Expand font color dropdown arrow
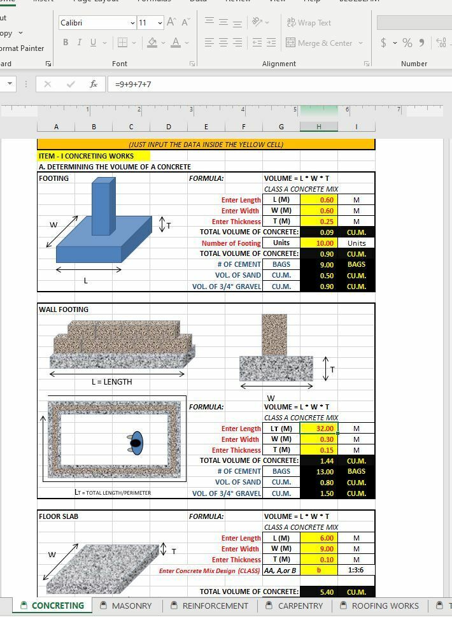 187,43
